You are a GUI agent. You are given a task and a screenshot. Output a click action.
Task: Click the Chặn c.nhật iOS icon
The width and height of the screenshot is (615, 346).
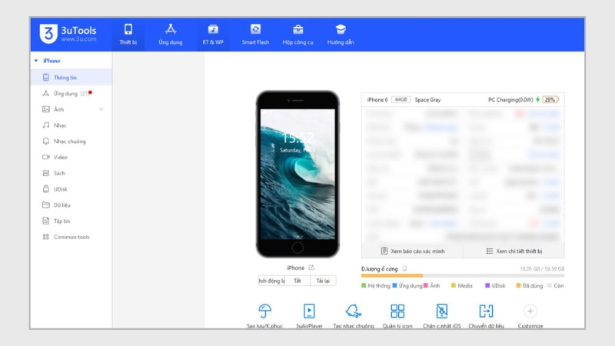point(442,311)
